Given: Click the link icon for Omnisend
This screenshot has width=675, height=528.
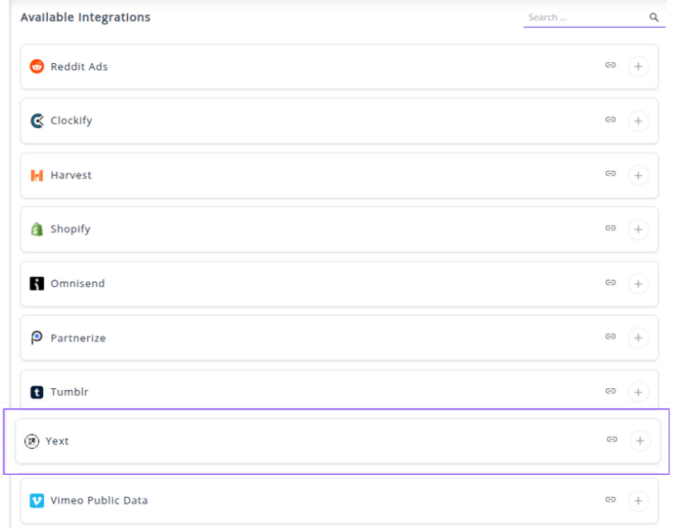Looking at the screenshot, I should 610,283.
